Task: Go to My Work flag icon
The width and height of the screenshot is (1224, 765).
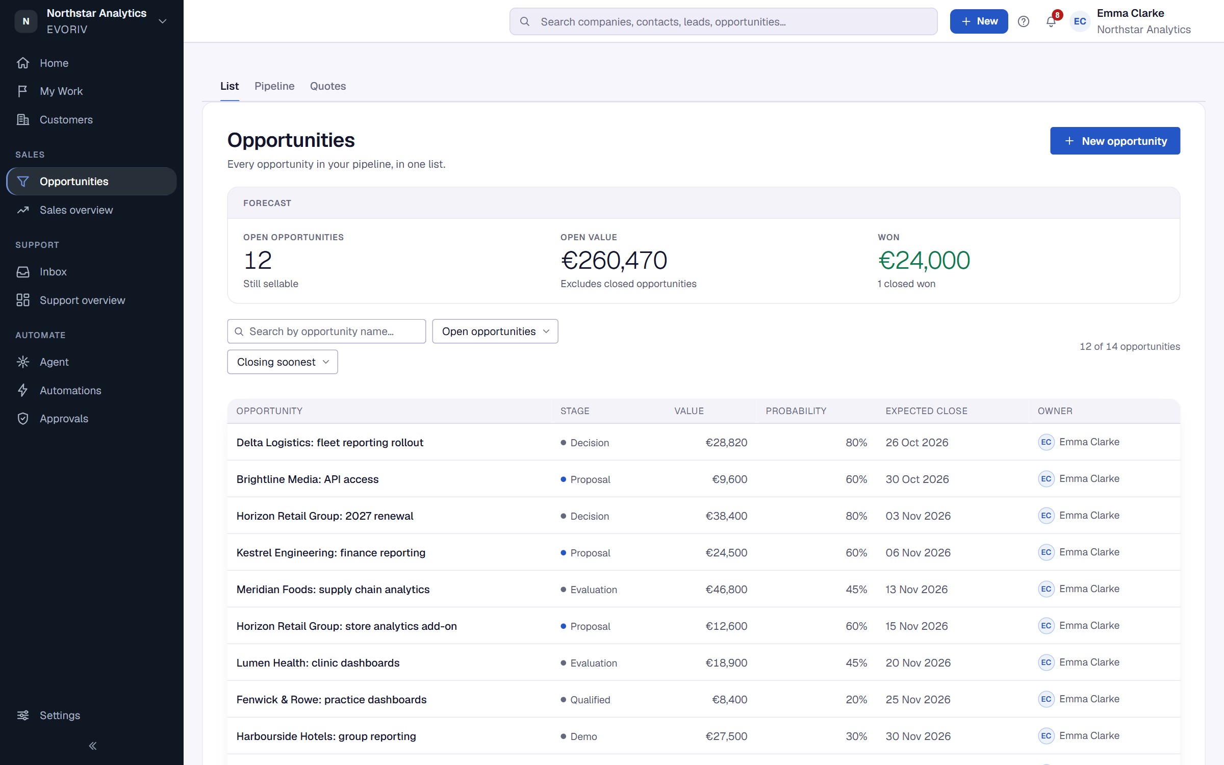Action: coord(23,91)
